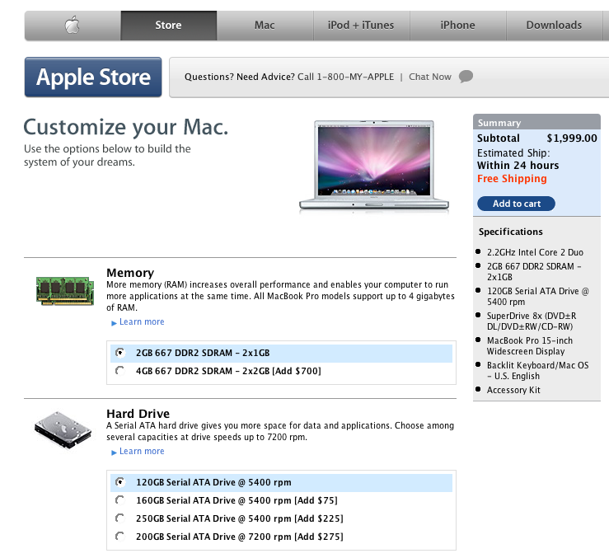Open the Downloads tab
The image size is (609, 558).
point(555,26)
